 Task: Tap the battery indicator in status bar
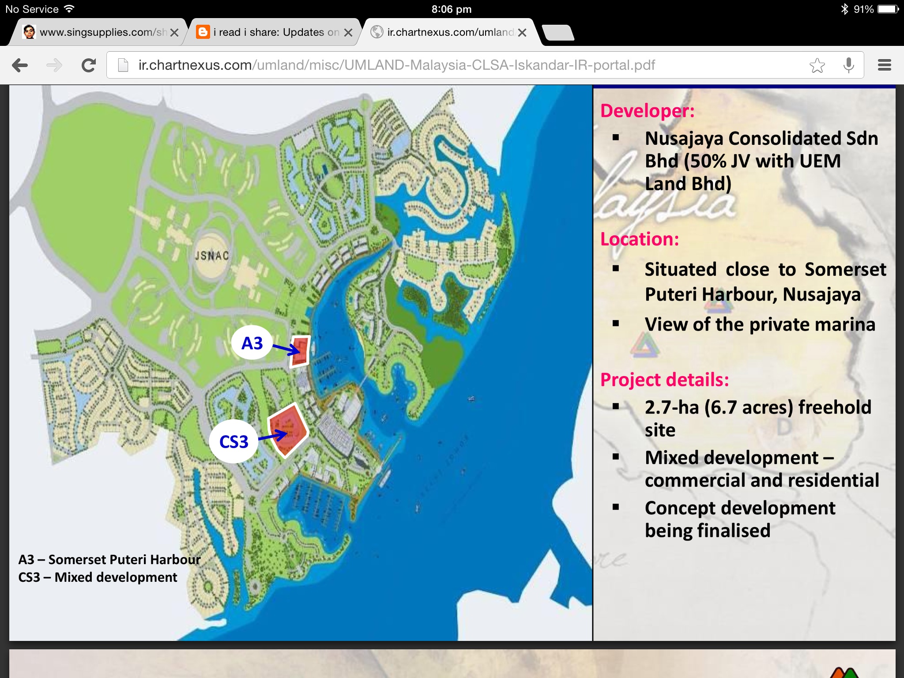[888, 9]
